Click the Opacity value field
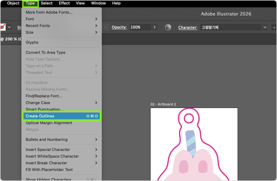Image resolution: width=277 pixels, height=181 pixels. point(140,27)
